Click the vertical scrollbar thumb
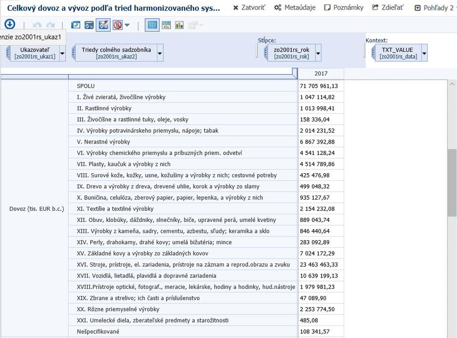This screenshot has height=338, width=457. pyautogui.click(x=452, y=183)
